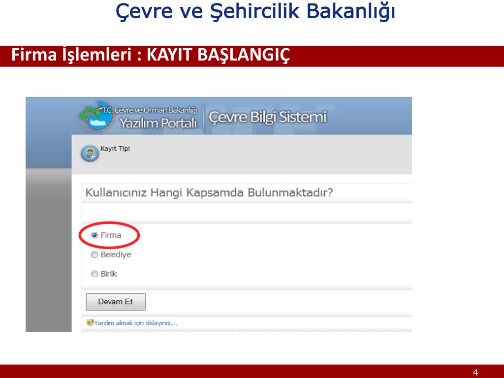Click slide title 'Çevre ve Şehircilik Bakanlığı'

(x=255, y=11)
